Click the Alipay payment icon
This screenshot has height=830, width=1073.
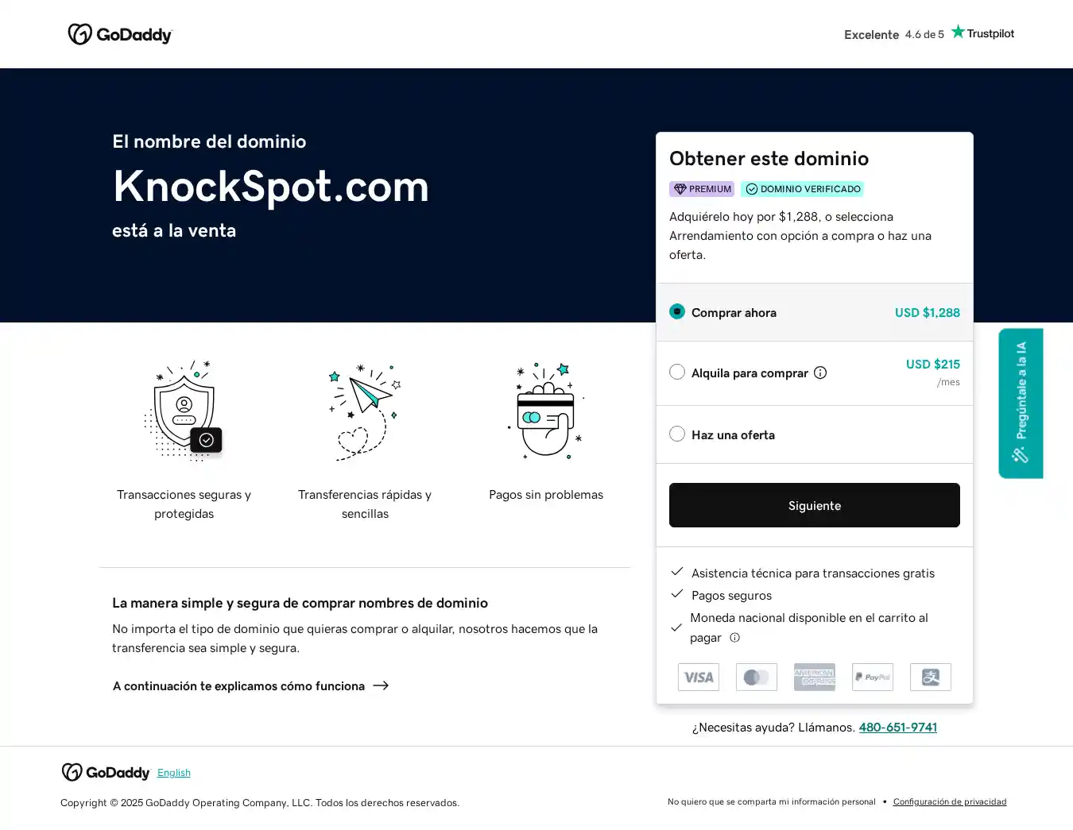[x=931, y=677]
